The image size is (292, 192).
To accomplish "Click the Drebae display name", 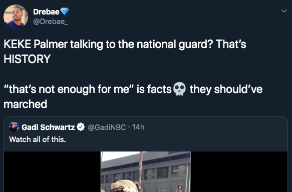I will tap(46, 12).
